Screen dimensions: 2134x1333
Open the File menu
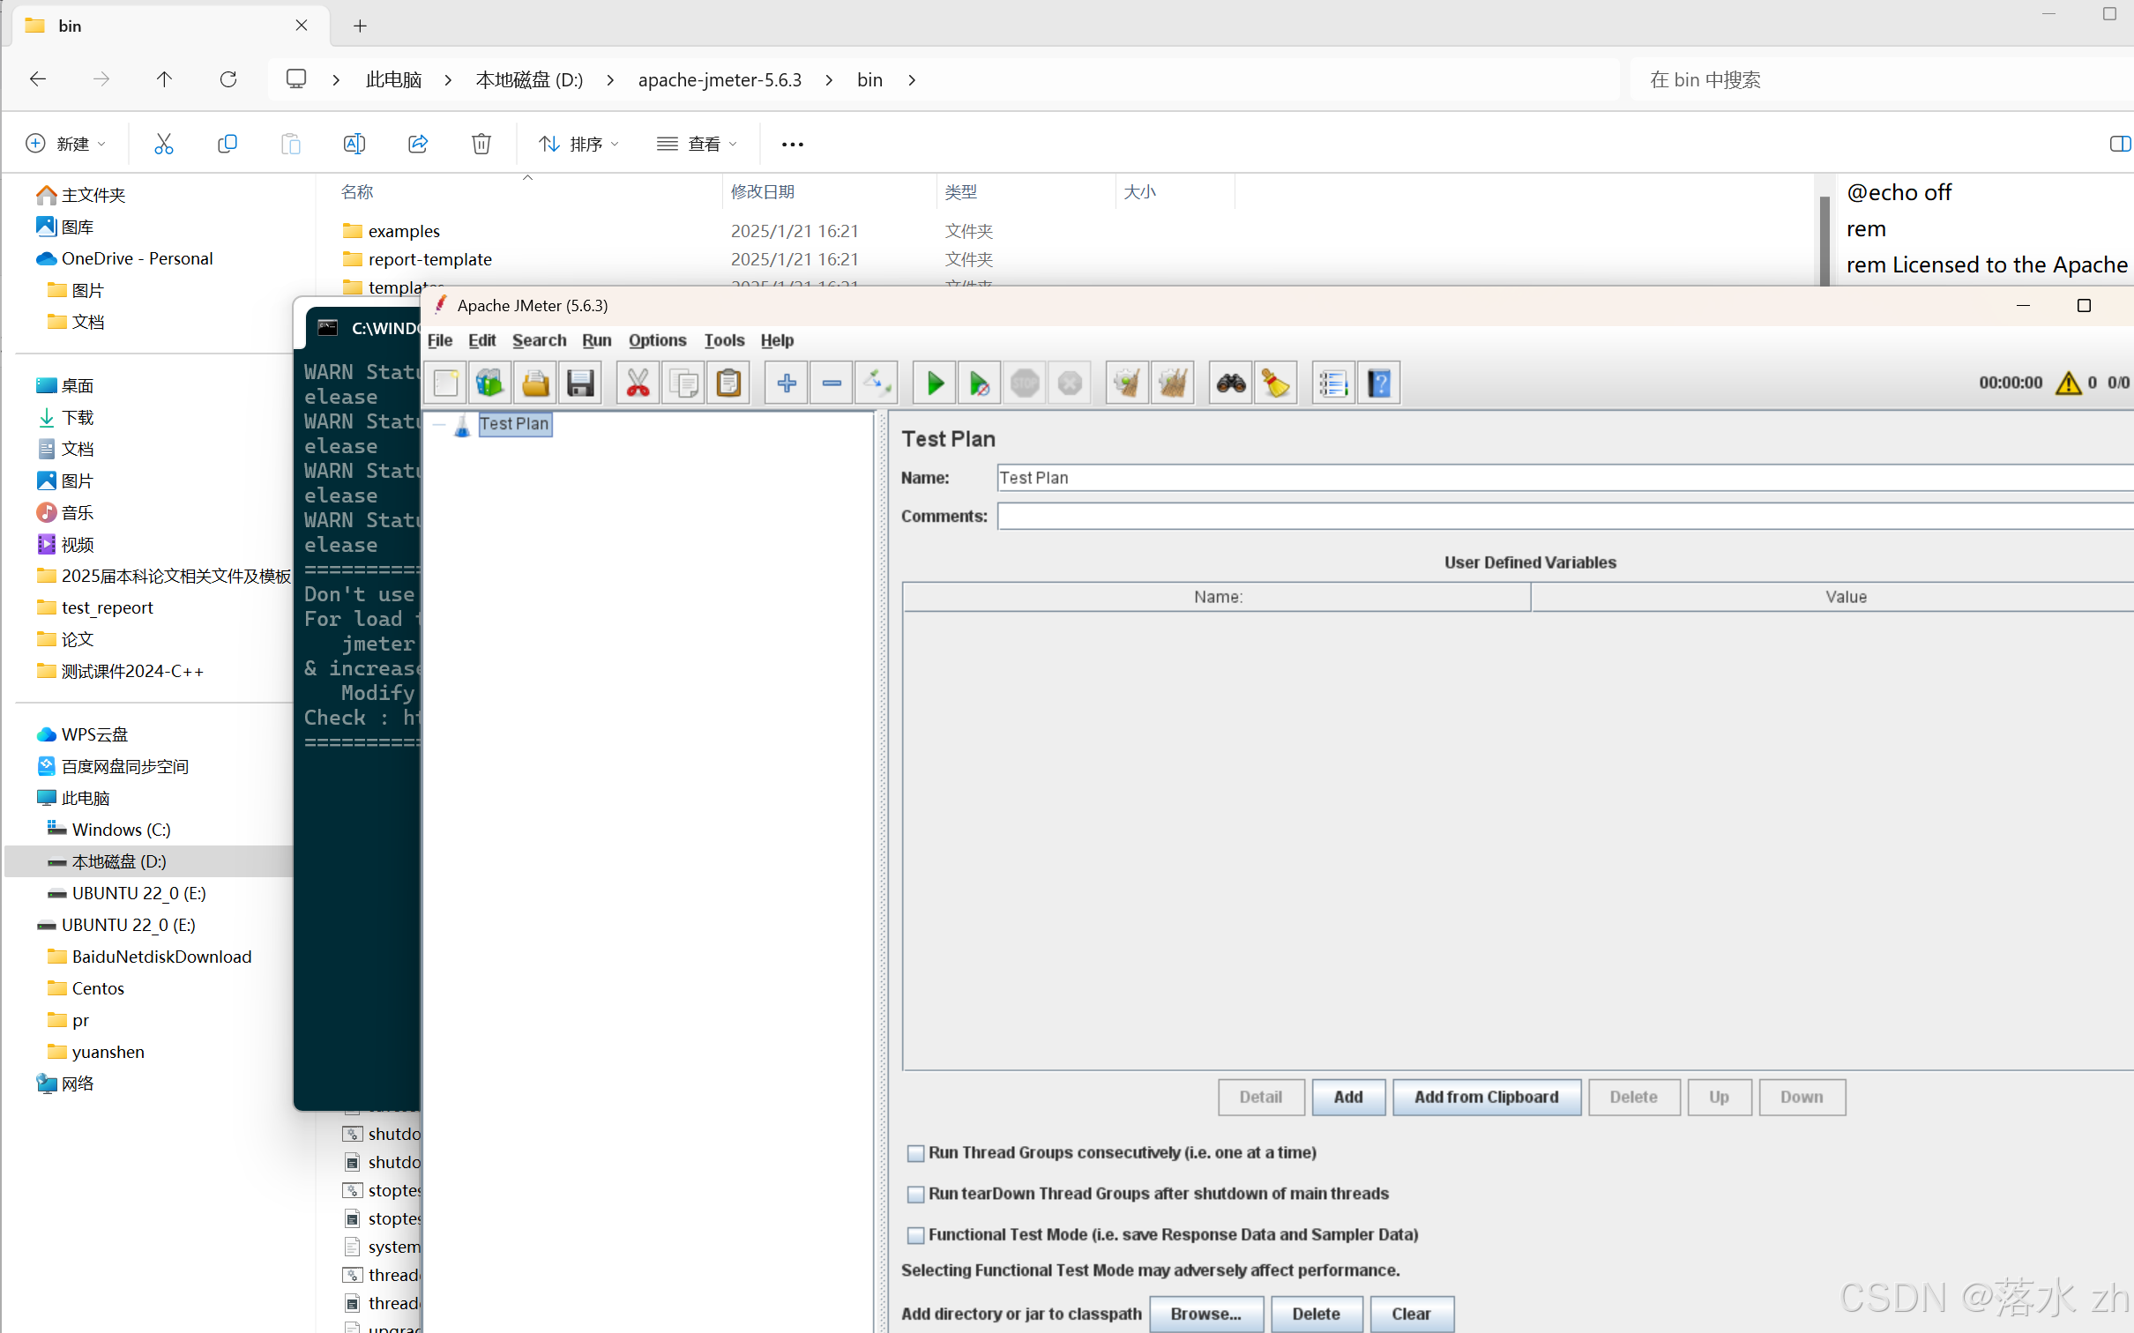[442, 341]
